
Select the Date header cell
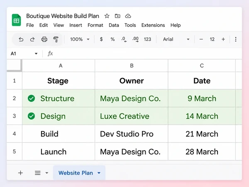[202, 81]
